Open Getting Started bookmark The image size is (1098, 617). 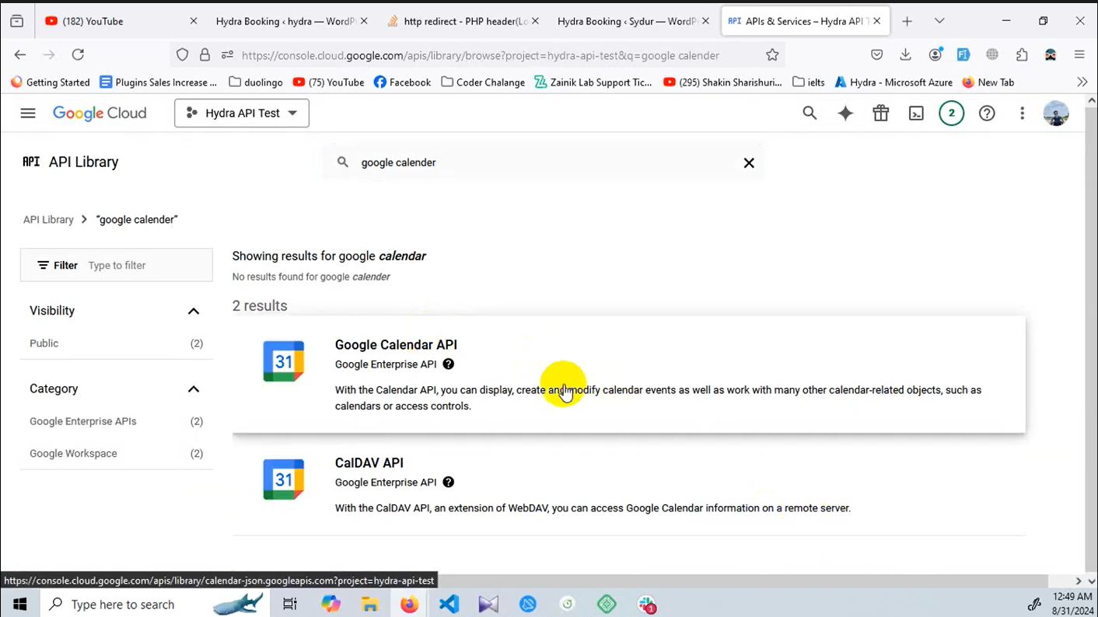pyautogui.click(x=51, y=82)
